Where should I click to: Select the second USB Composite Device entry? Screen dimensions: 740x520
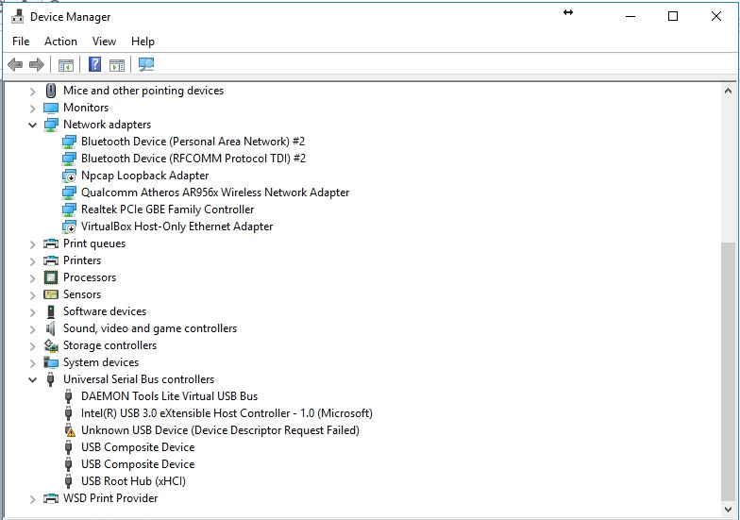point(138,464)
